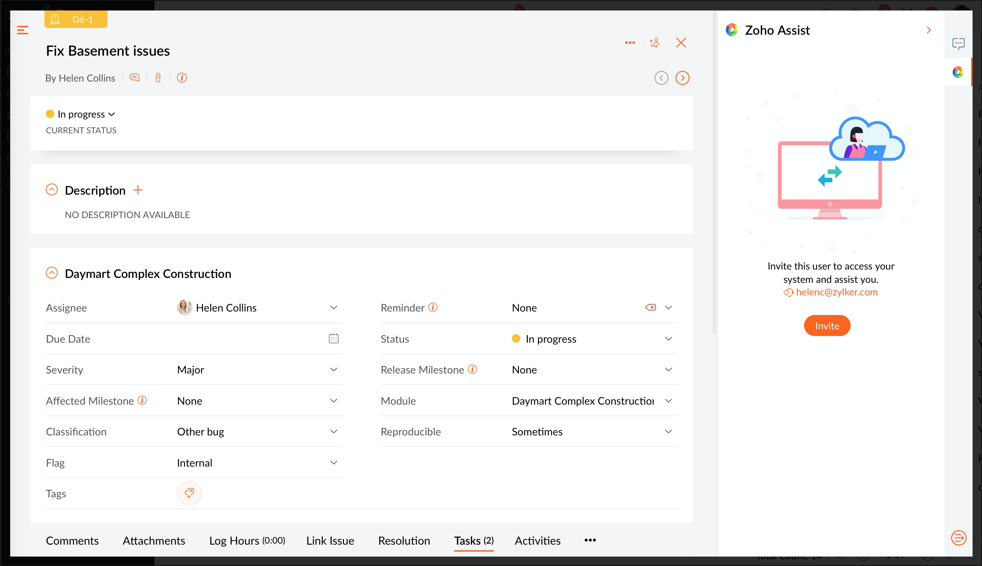Click the add tag icon

[x=189, y=493]
